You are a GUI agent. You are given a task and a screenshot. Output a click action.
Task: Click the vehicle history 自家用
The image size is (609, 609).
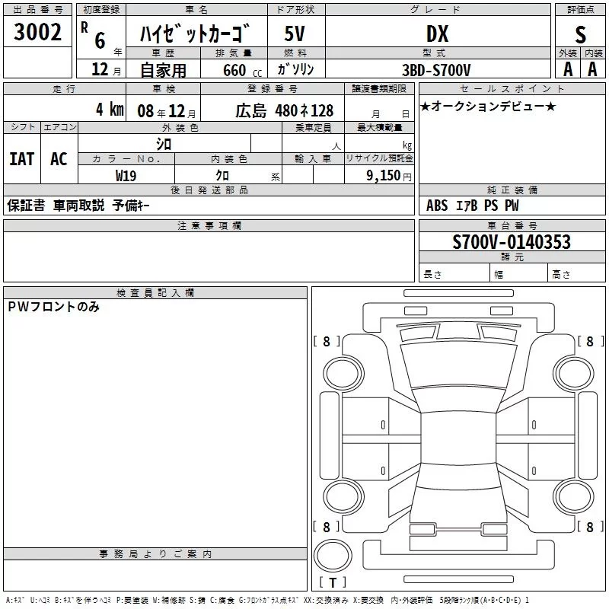point(163,70)
